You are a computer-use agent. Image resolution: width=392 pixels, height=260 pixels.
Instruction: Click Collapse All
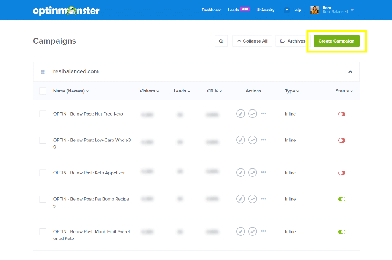(x=252, y=41)
